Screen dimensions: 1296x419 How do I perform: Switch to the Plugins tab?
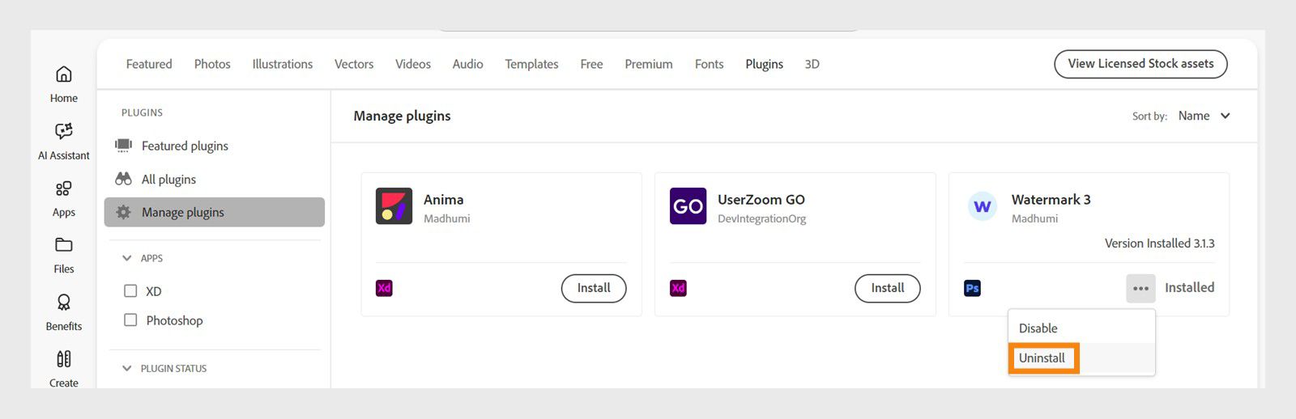(764, 64)
